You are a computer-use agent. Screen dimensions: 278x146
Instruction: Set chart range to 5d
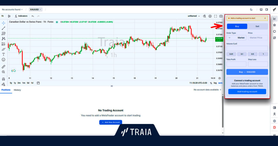[28, 83]
